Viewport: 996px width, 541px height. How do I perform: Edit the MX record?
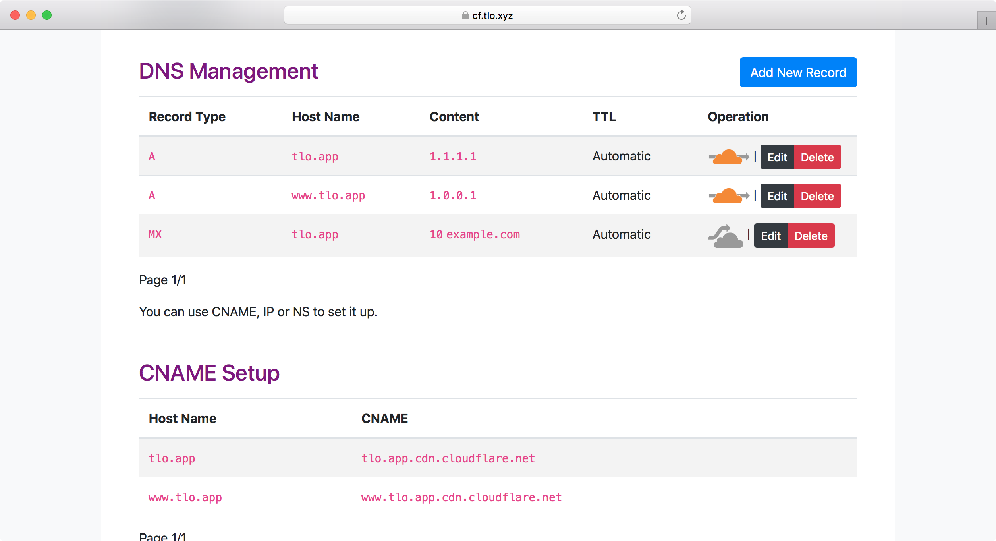(770, 235)
